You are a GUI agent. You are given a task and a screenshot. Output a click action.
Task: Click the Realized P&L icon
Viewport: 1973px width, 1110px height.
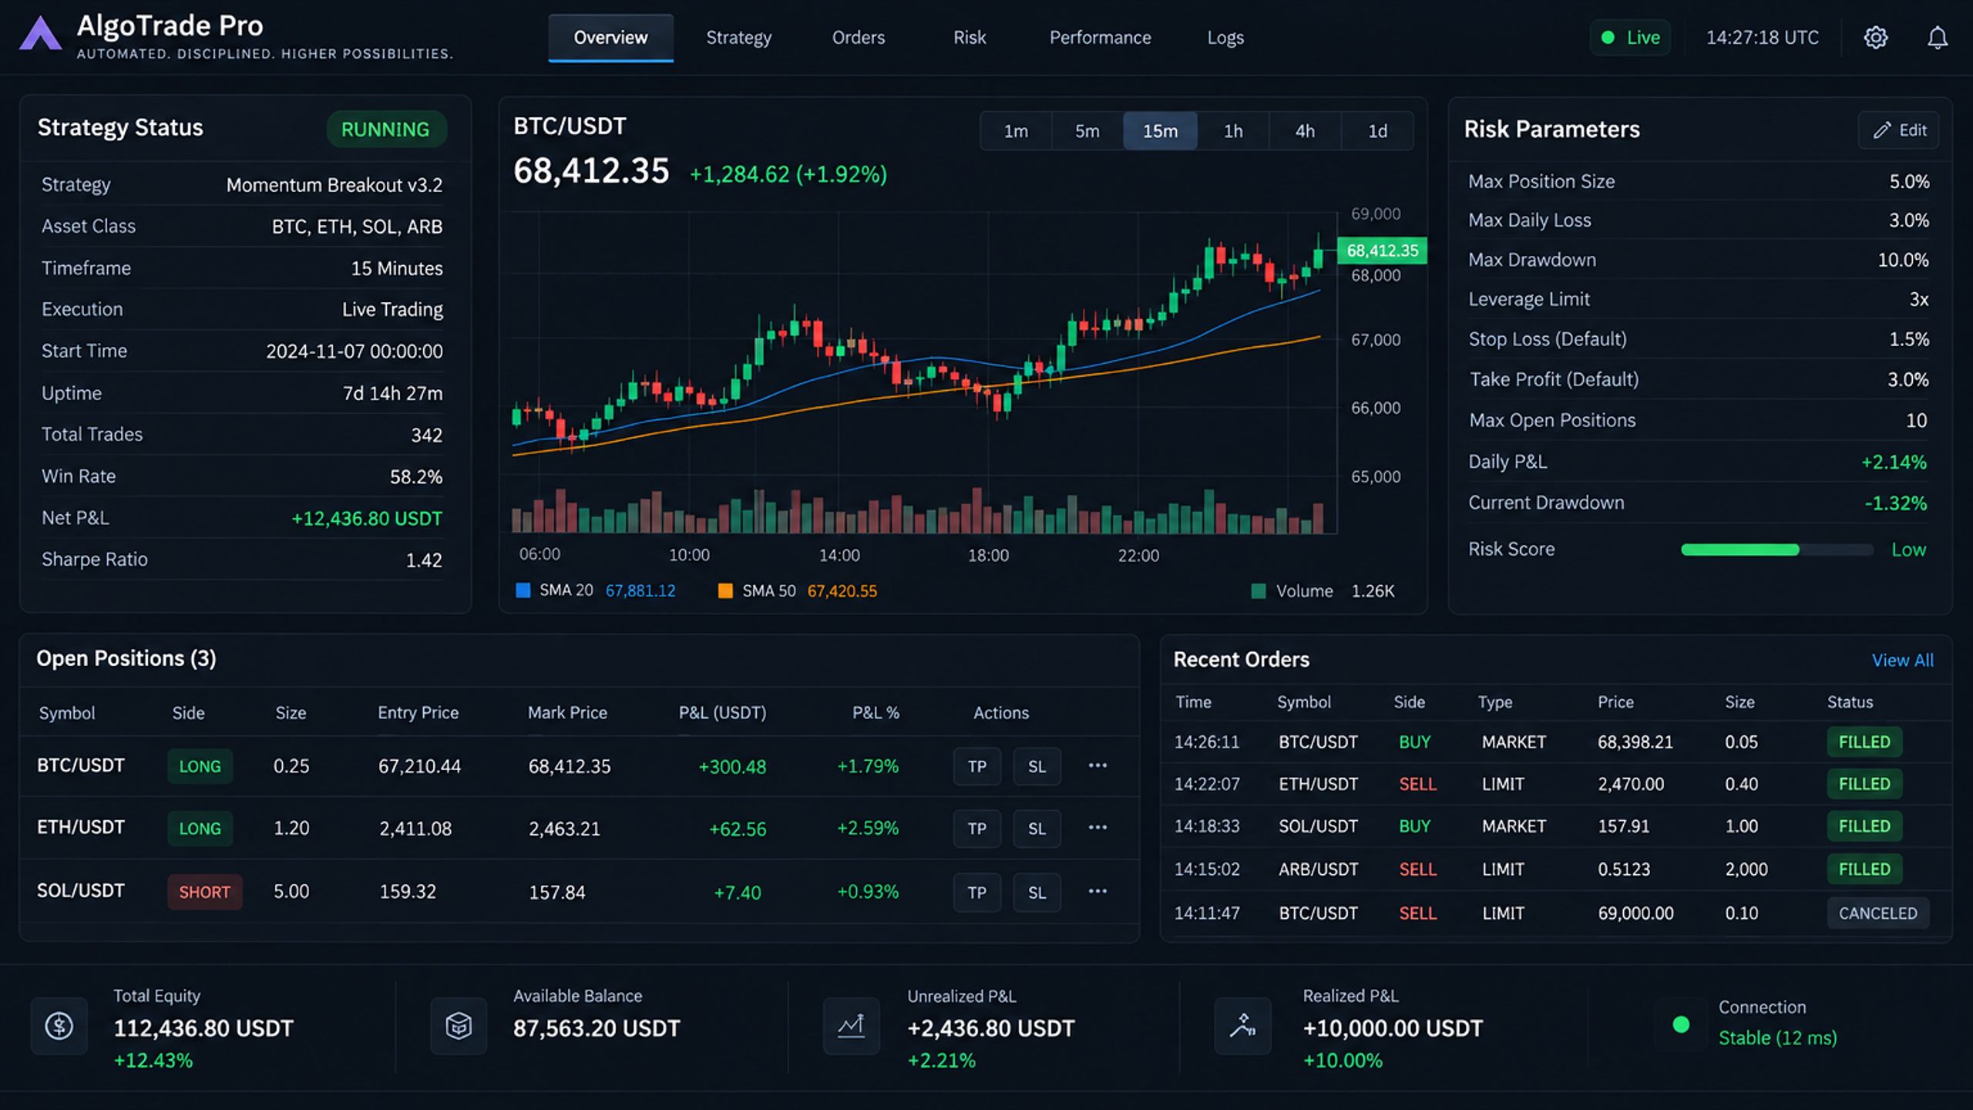(x=1242, y=1026)
